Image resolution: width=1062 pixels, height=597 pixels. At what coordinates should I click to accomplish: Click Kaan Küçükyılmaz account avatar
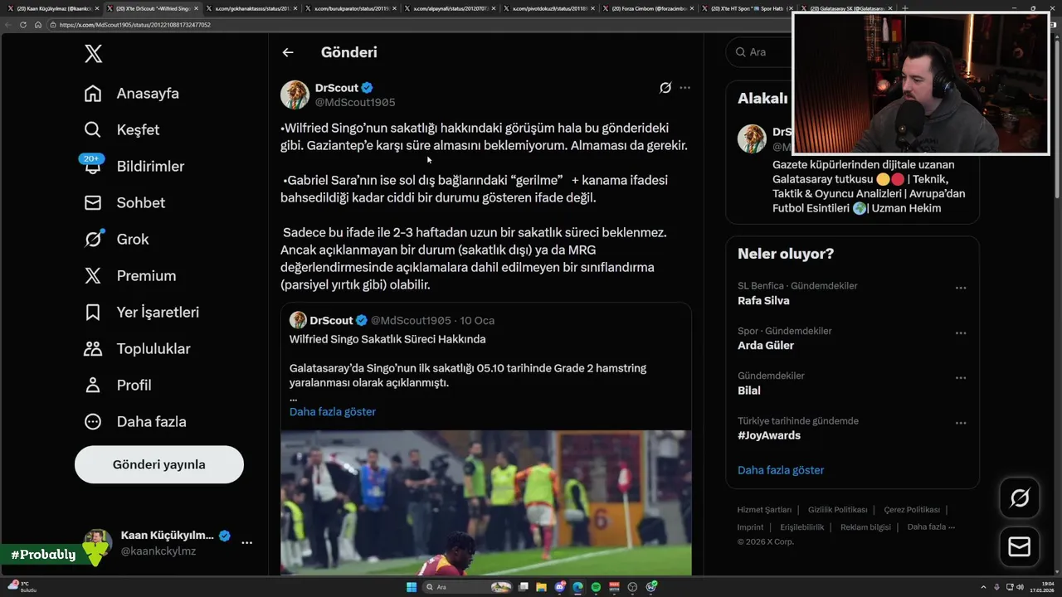coord(97,543)
